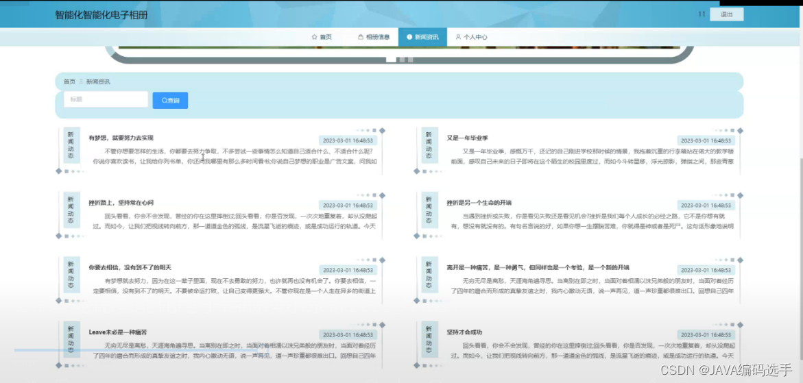Select the third carousel indicator dot

[x=410, y=60]
